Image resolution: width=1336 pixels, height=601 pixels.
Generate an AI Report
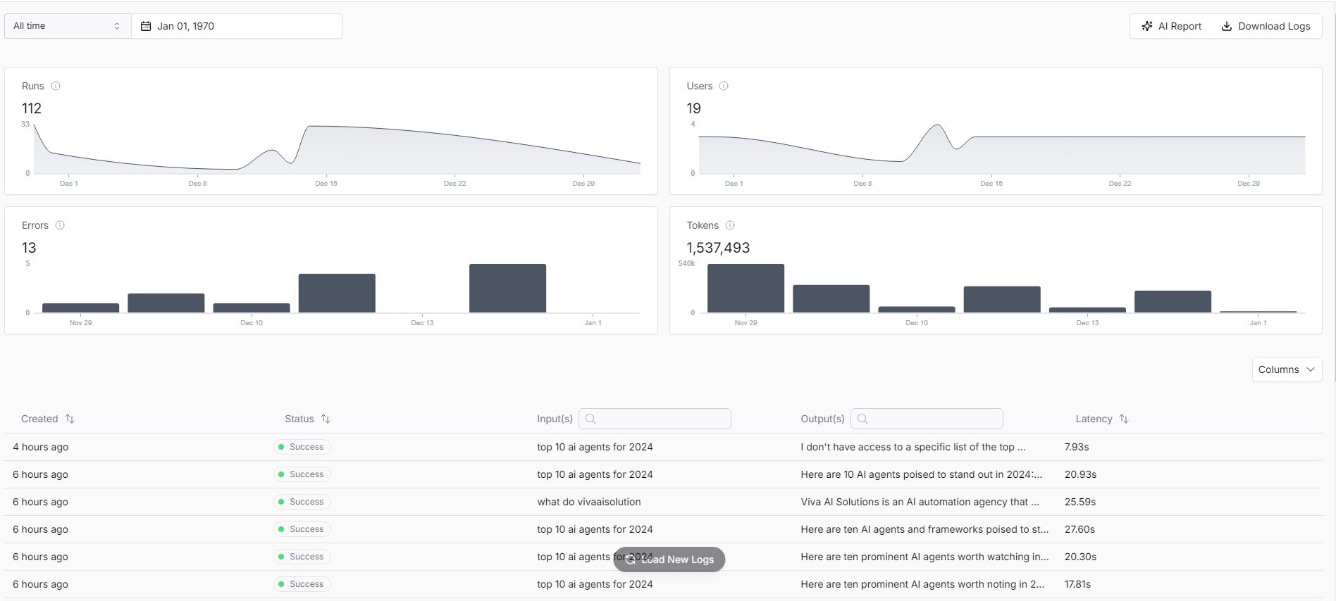[1171, 26]
